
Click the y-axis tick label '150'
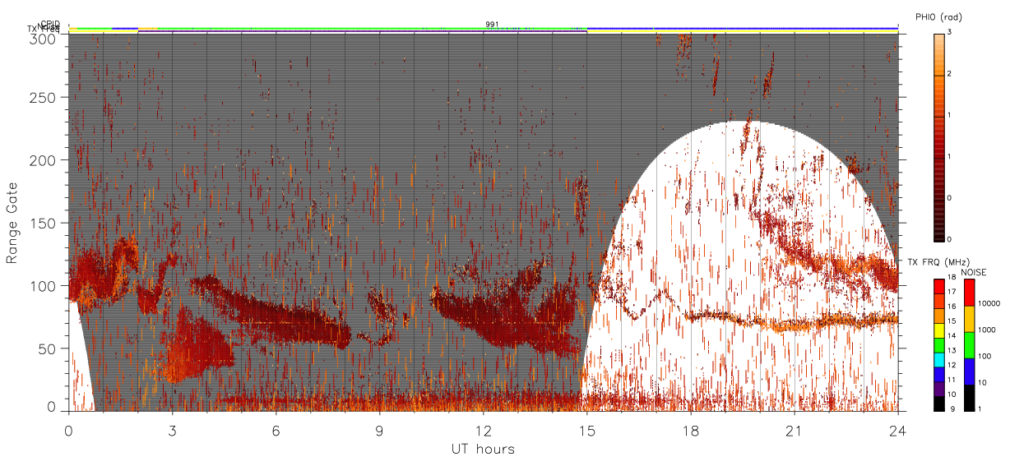pos(44,223)
